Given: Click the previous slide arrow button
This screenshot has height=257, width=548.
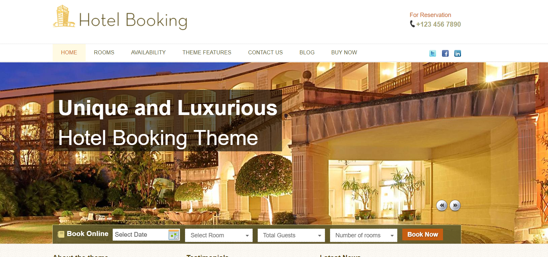Looking at the screenshot, I should click(442, 205).
